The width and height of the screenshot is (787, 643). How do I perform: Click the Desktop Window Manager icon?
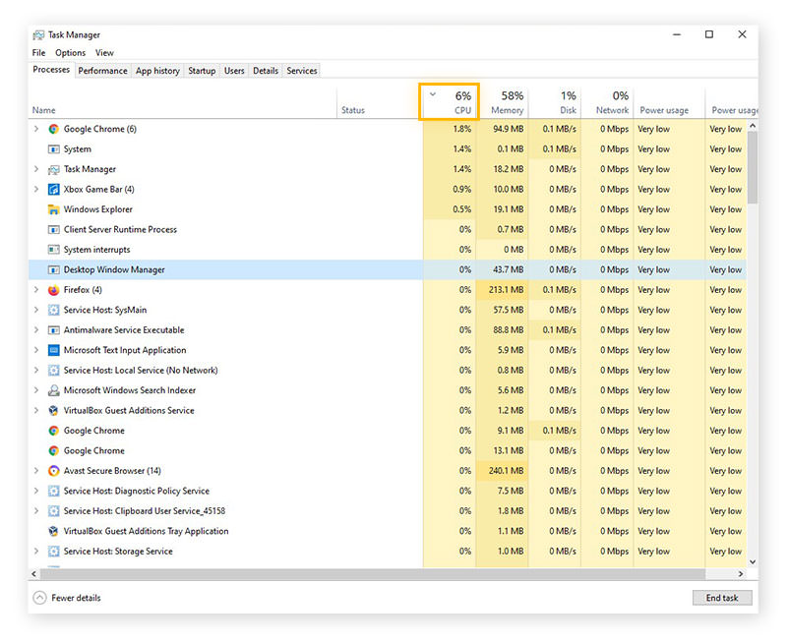pos(54,269)
